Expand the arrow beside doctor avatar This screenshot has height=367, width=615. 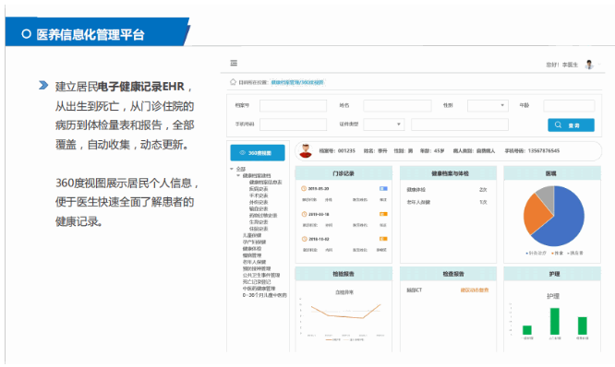(x=599, y=65)
